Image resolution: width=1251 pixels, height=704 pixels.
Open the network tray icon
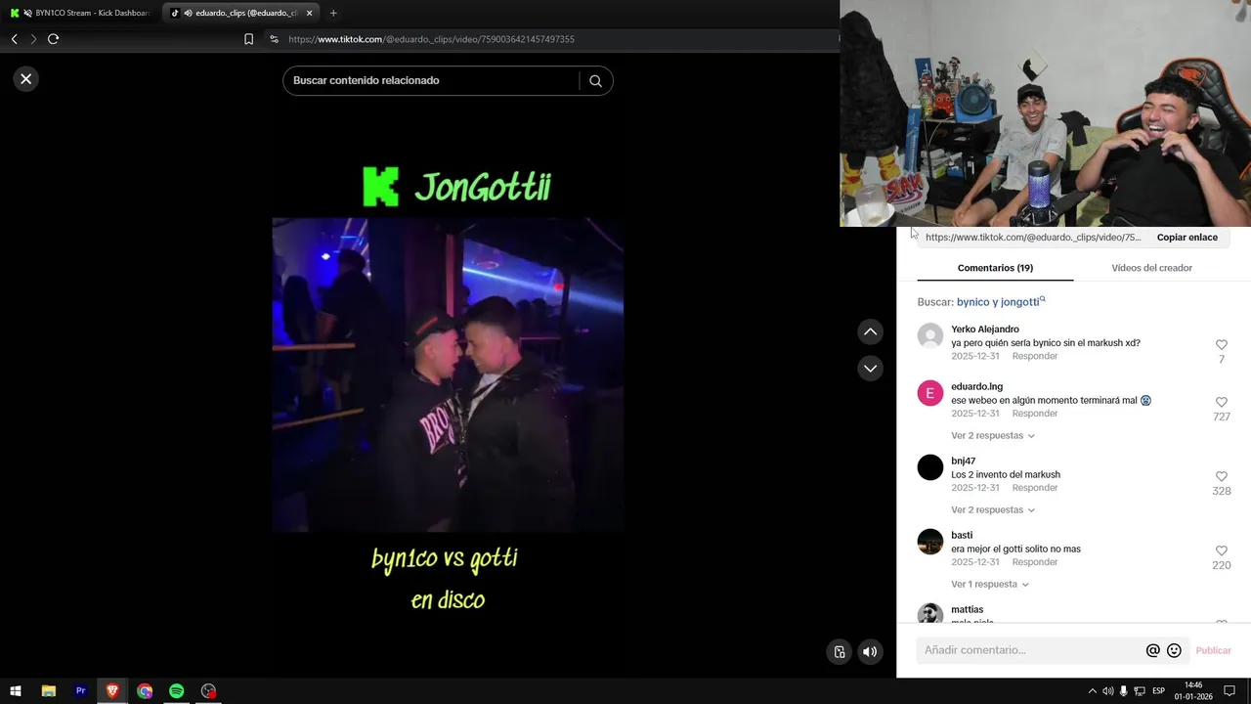click(1139, 691)
